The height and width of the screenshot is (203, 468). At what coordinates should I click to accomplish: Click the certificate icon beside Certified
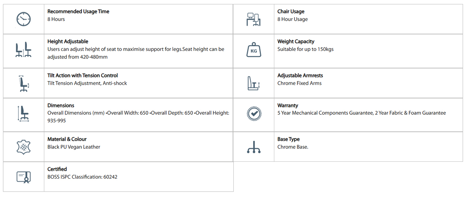click(x=24, y=177)
